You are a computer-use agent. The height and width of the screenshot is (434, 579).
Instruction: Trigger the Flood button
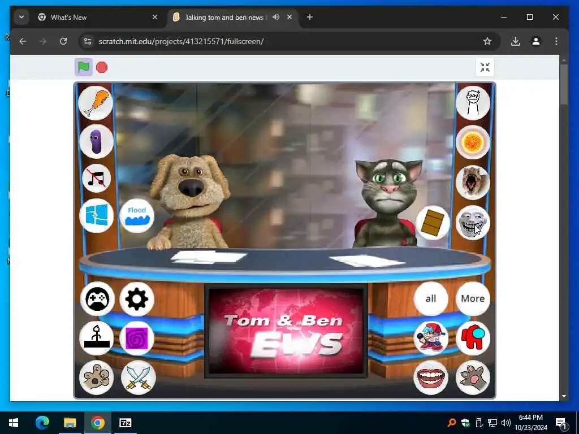(x=137, y=215)
